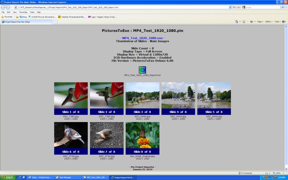Open Slide 4 marina sailboats thumbnail
This screenshot has width=288, height=180.
[178, 98]
